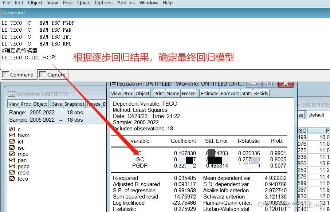Open the Object menu in main menu bar
Viewport: 330px width, 212px height.
pyautogui.click(x=35, y=3)
